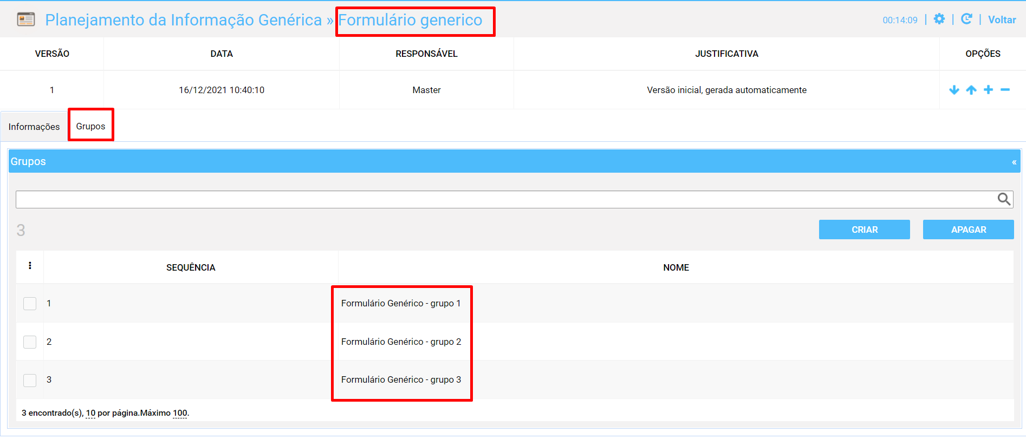Click the magnifier search icon
This screenshot has width=1026, height=439.
click(x=1004, y=199)
